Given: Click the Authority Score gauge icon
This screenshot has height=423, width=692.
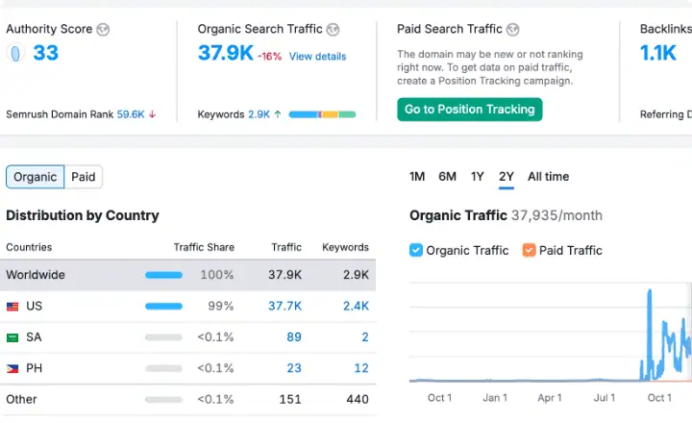Looking at the screenshot, I should pyautogui.click(x=14, y=53).
